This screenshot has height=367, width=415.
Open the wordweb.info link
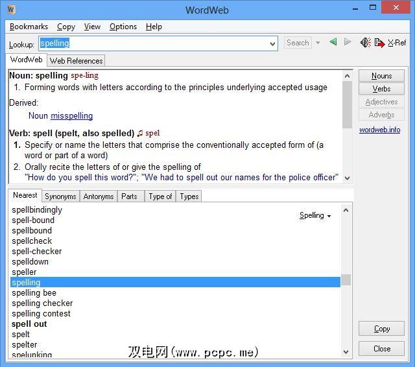[x=379, y=130]
